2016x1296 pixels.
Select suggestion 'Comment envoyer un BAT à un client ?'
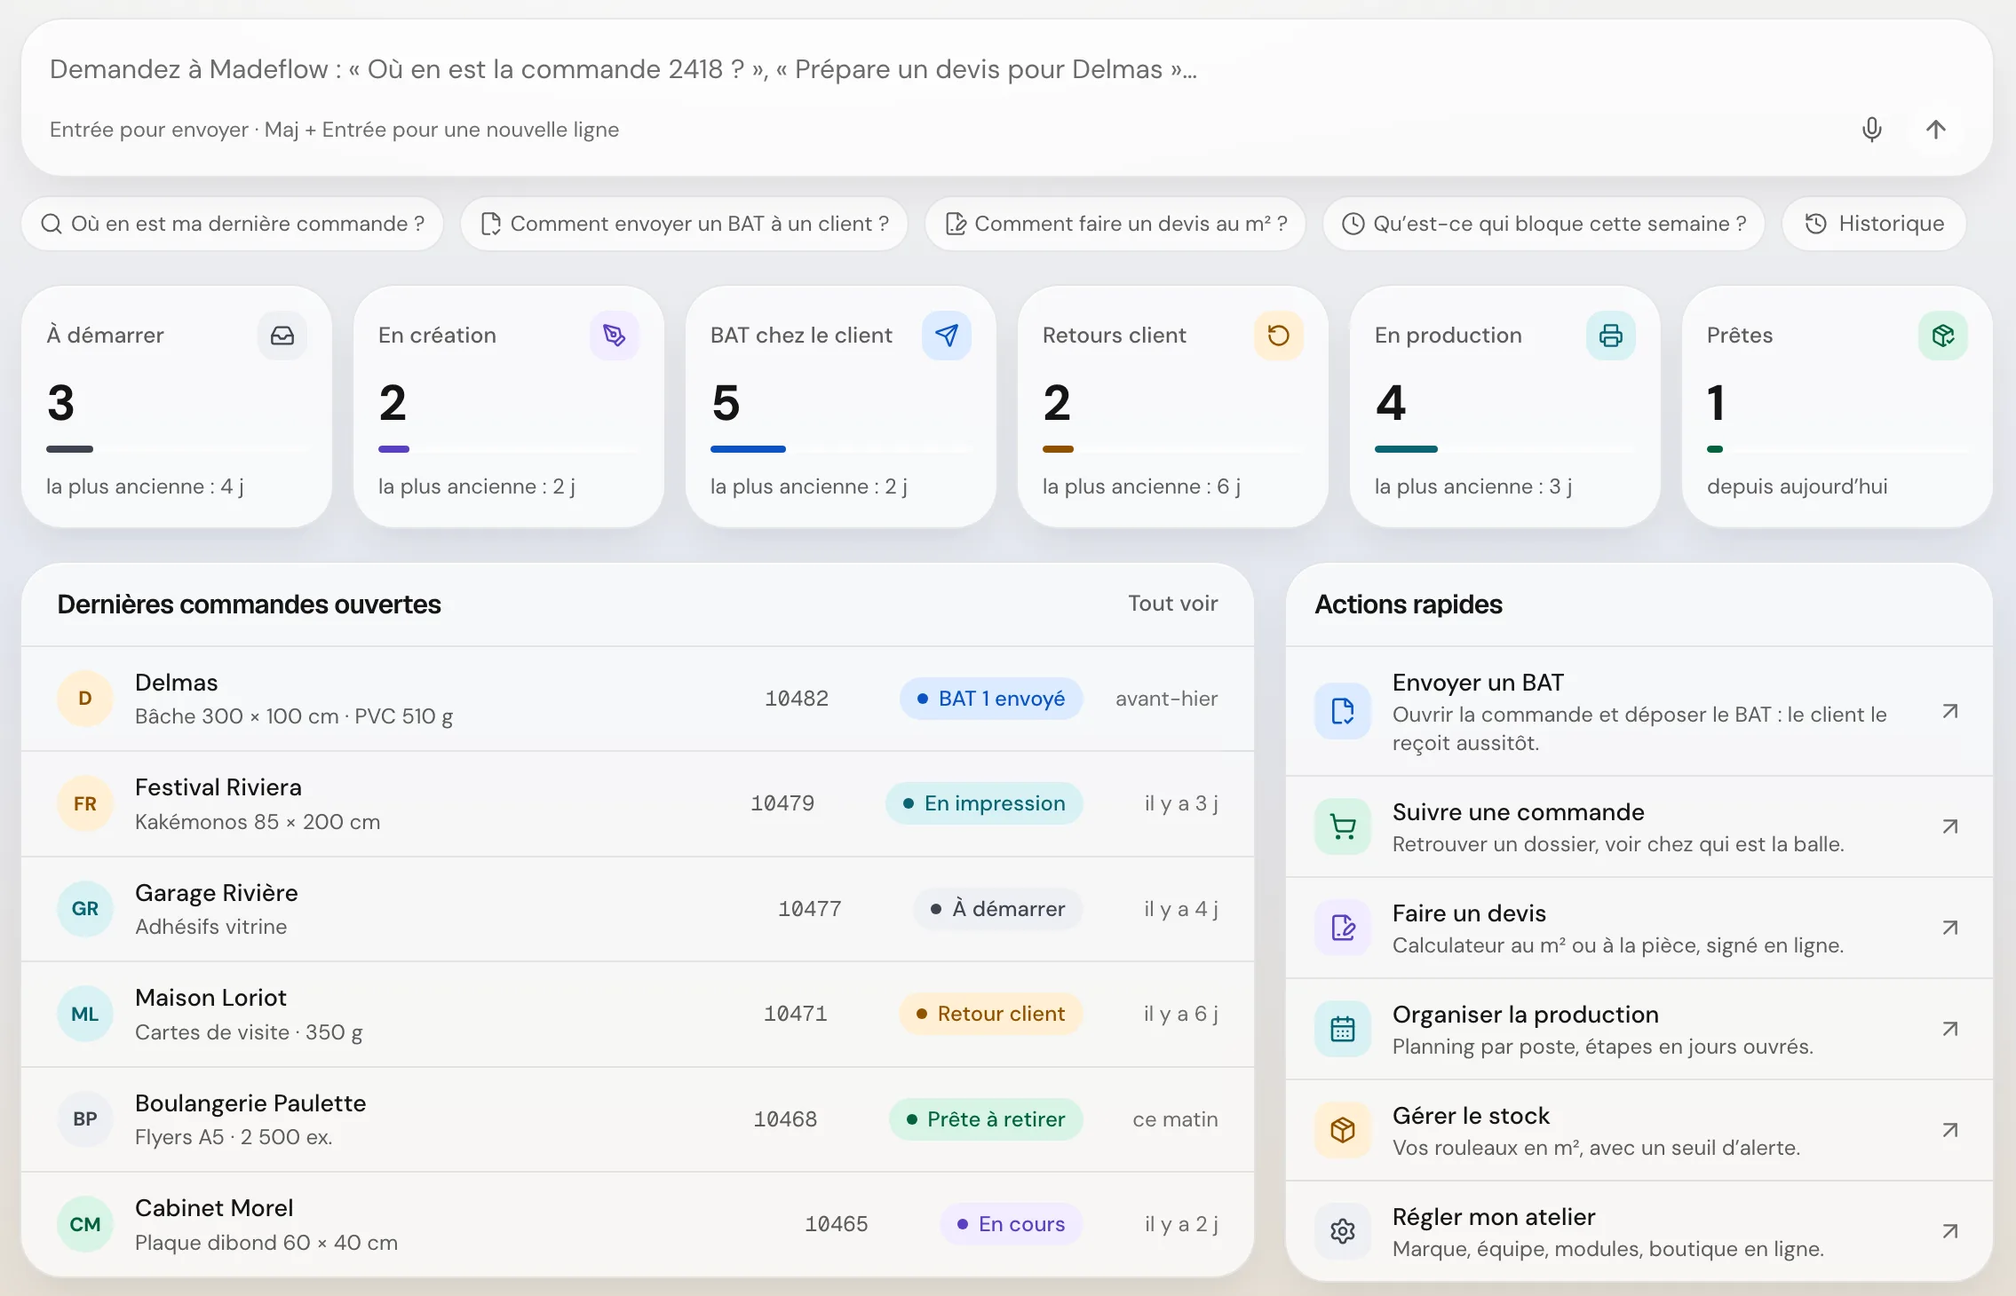685,224
